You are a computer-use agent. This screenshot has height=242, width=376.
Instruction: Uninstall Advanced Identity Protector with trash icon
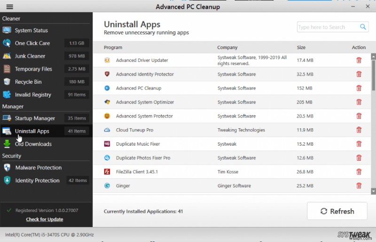(x=359, y=74)
